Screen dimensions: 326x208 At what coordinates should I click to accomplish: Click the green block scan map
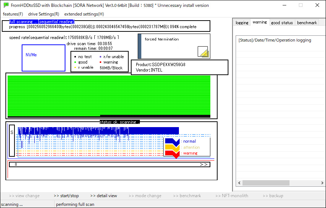tap(109, 96)
